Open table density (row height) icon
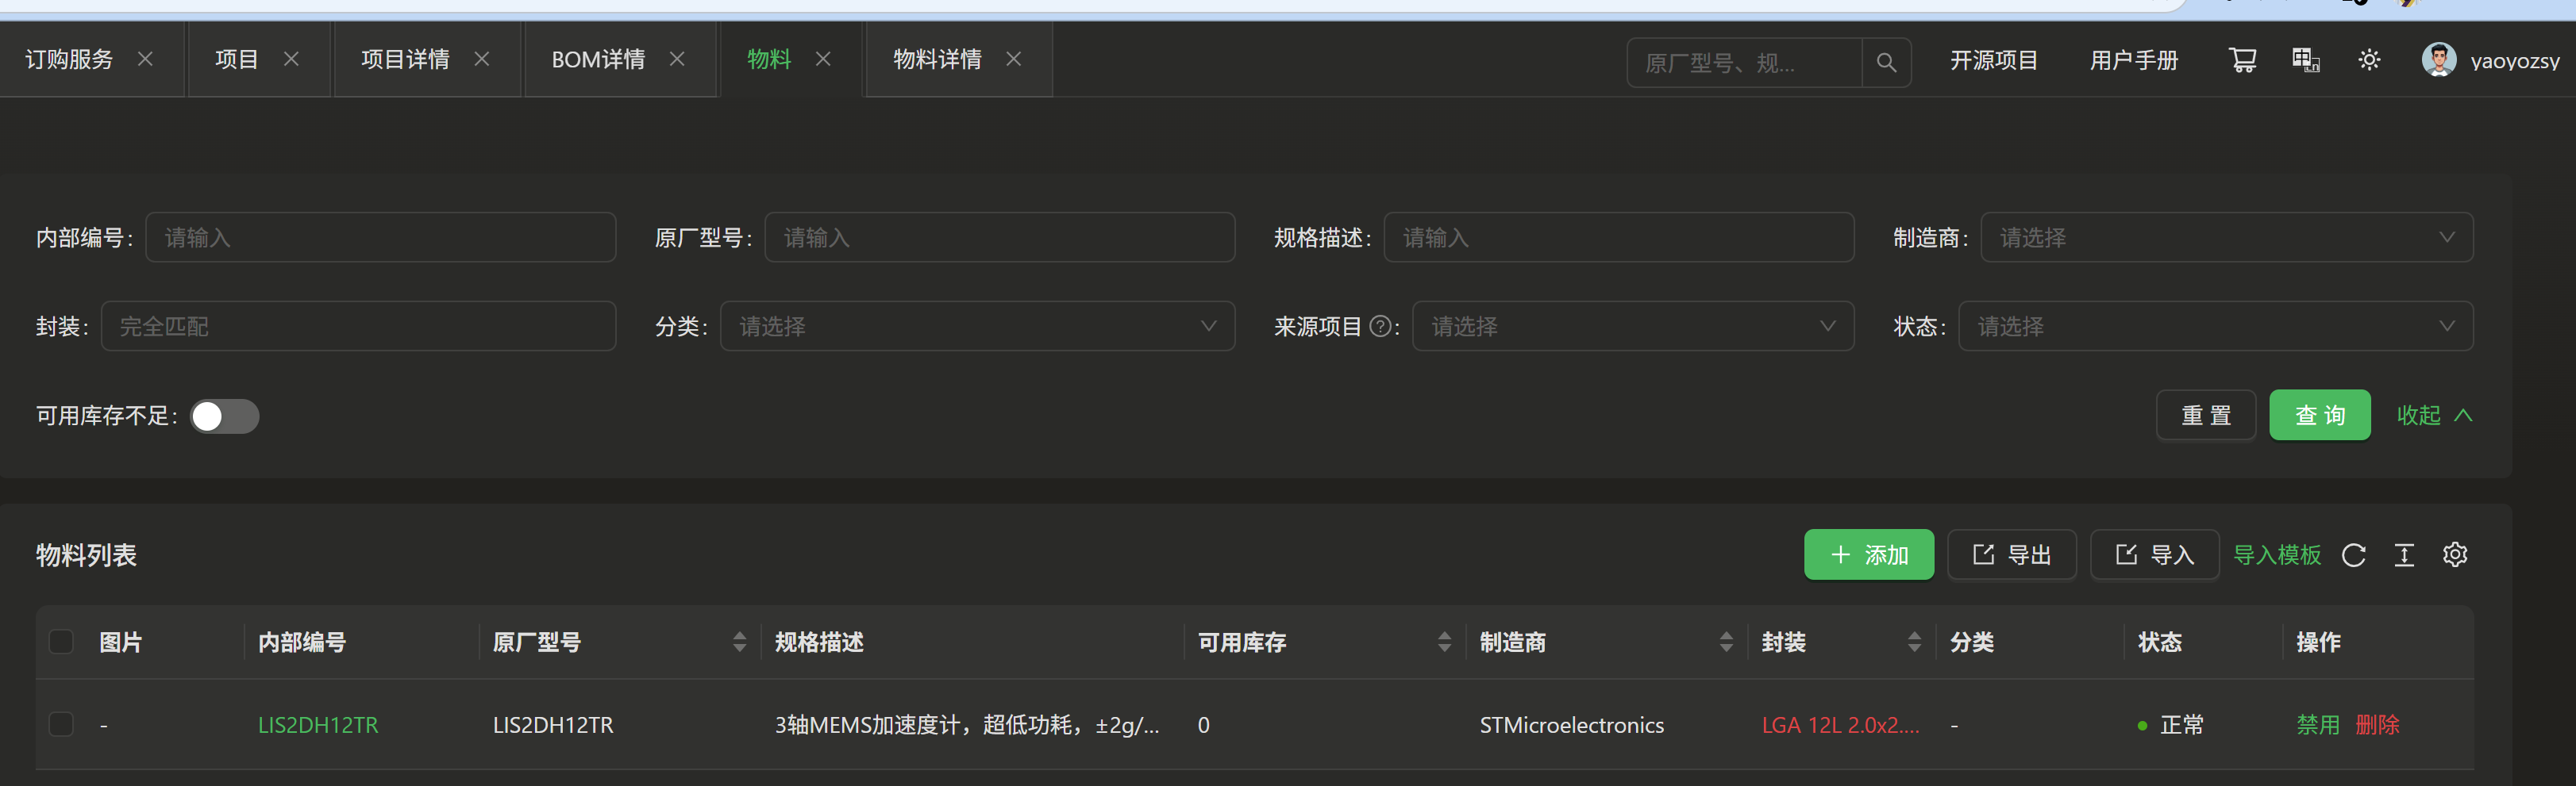The width and height of the screenshot is (2576, 786). pos(2404,555)
